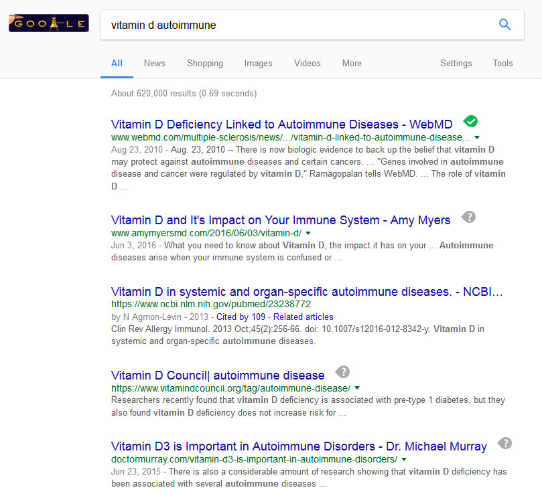Select the All results tab
The image size is (542, 504).
[x=117, y=63]
